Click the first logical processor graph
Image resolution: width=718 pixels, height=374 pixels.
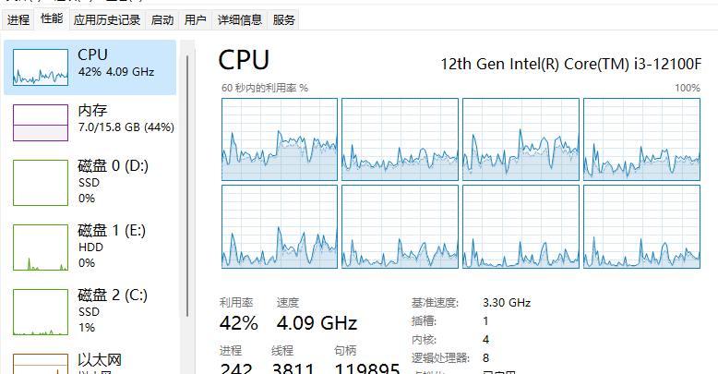click(280, 139)
